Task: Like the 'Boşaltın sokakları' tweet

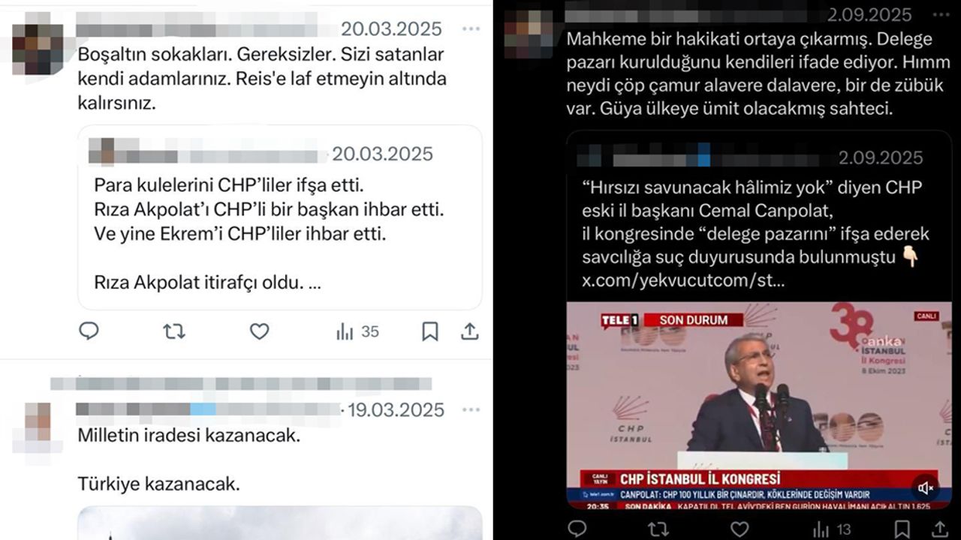Action: point(259,331)
